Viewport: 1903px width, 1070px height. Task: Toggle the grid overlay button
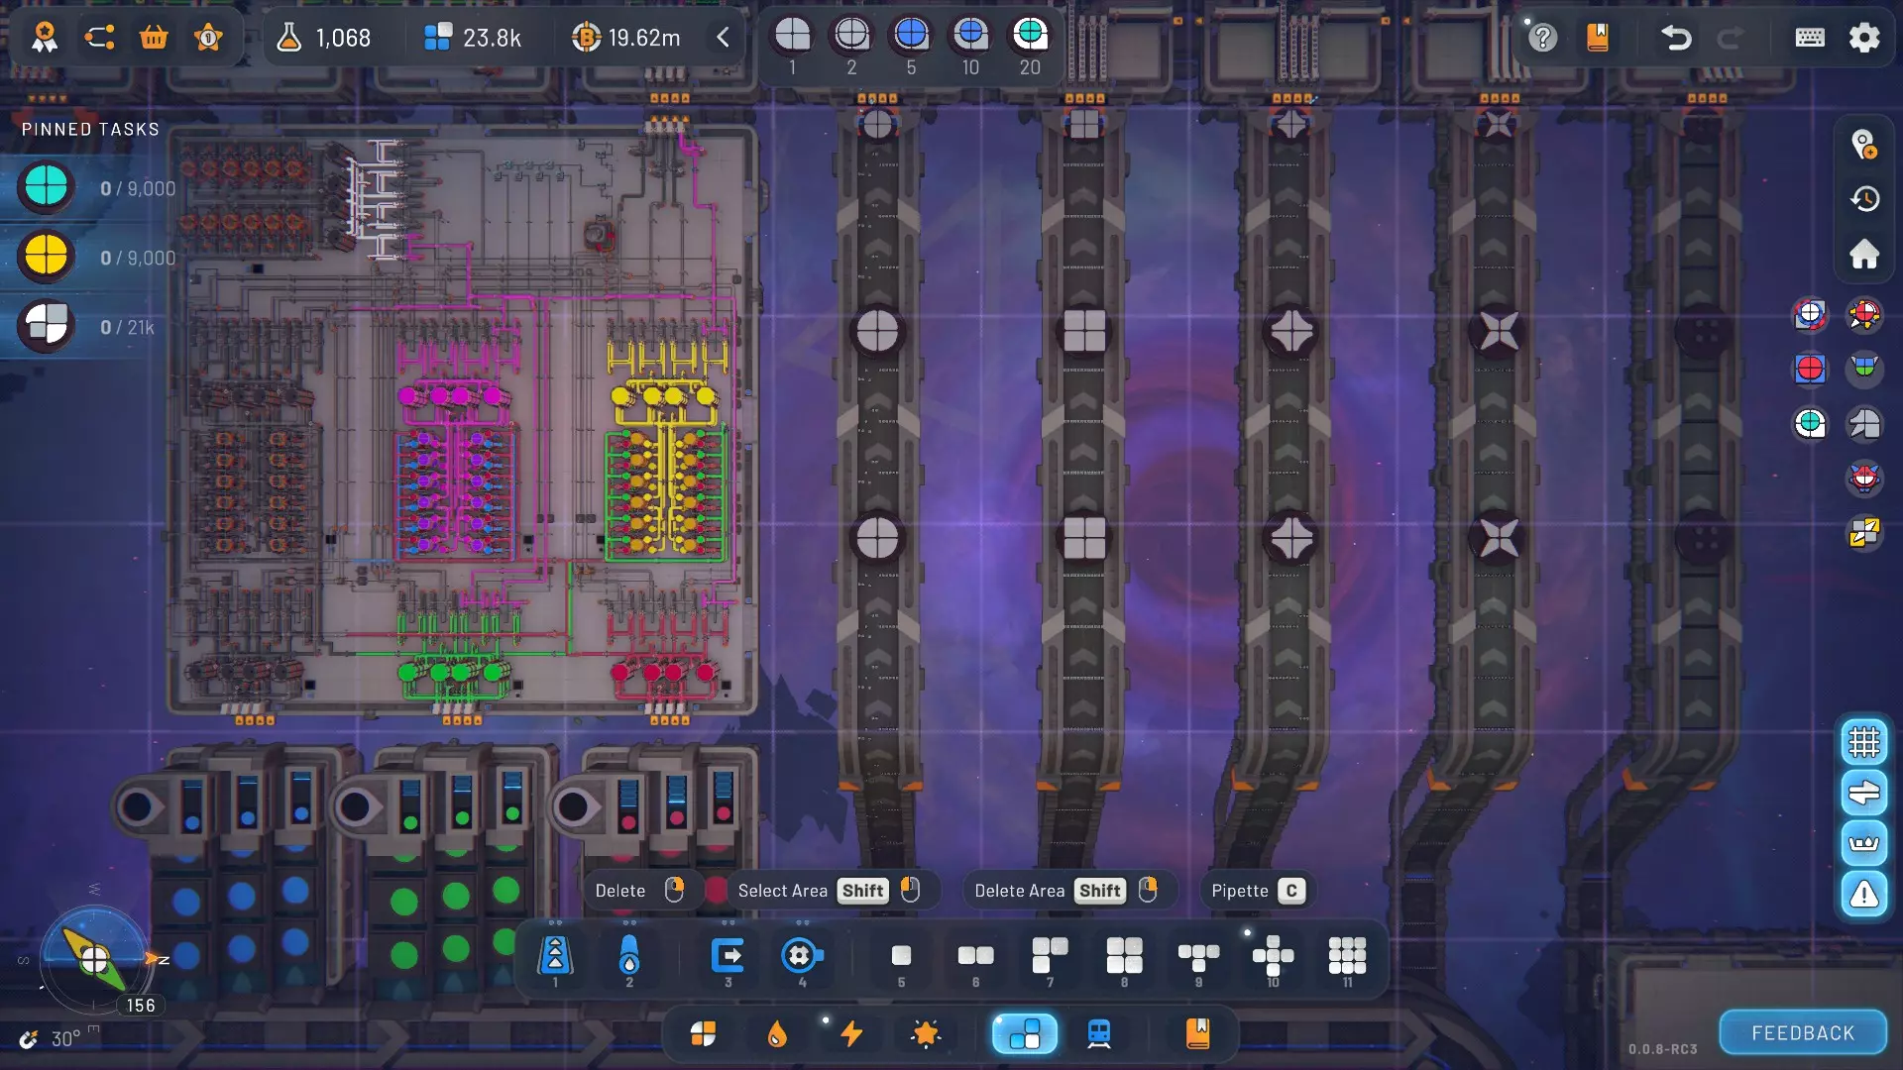point(1863,741)
